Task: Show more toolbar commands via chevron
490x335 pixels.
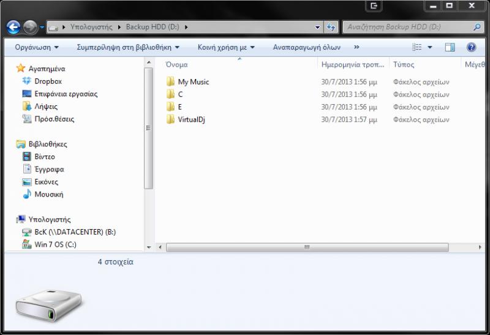Action: tap(356, 47)
